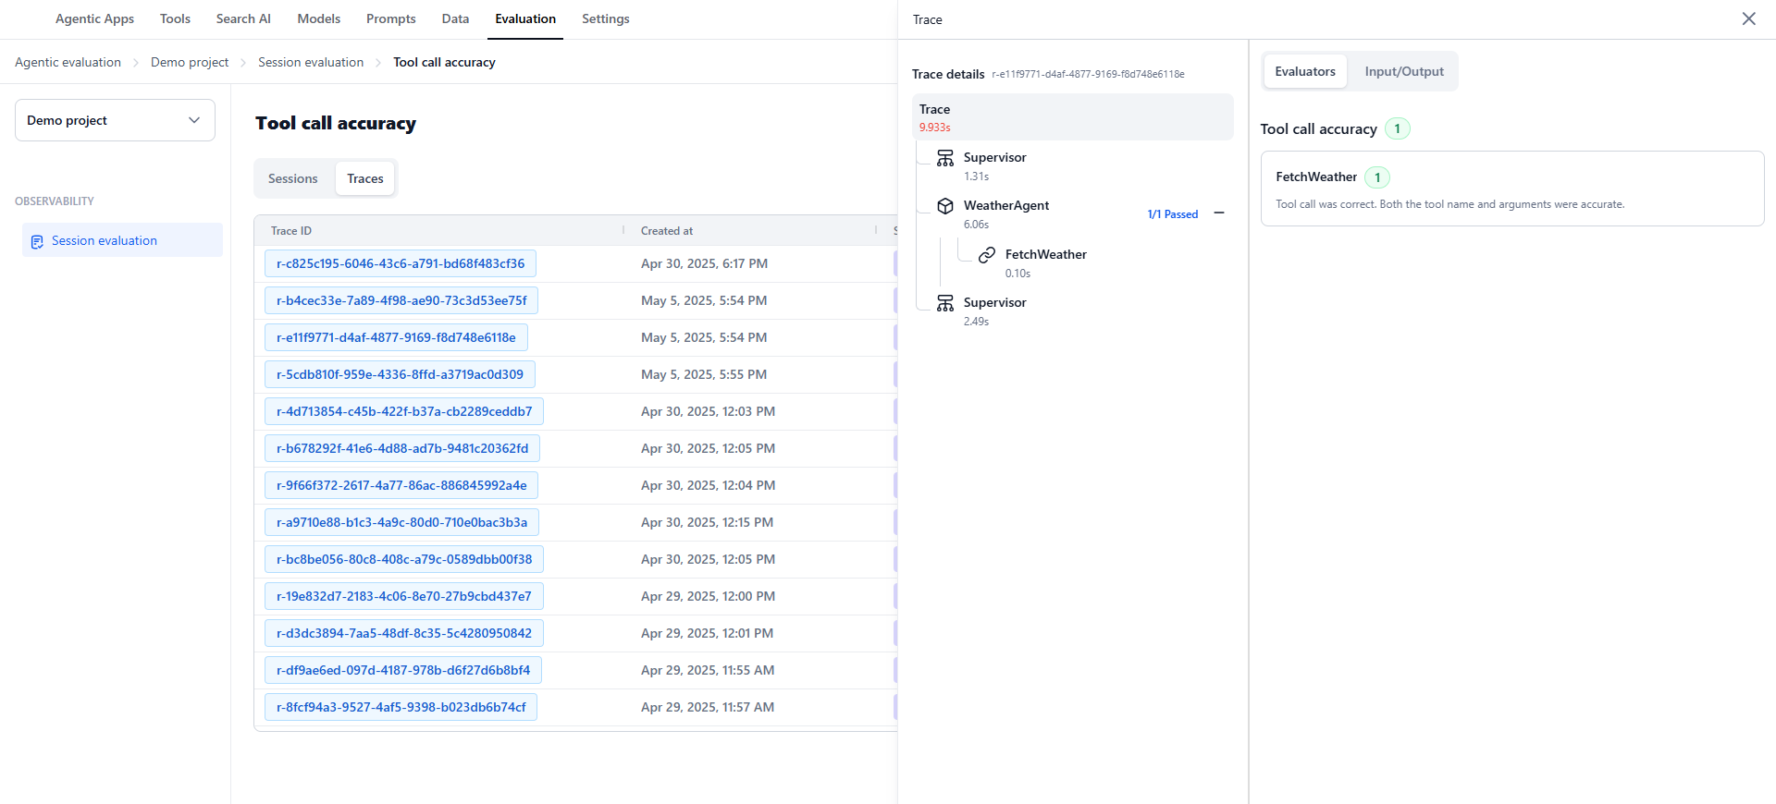The image size is (1776, 804).
Task: Open trace r-5cdb810f-959e-4336-8ffd-a3719ac0d309
Action: (x=400, y=374)
